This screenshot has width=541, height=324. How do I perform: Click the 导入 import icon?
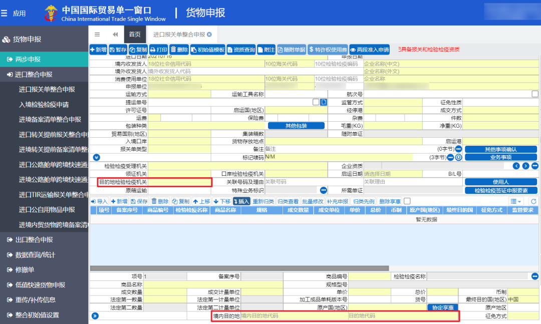click(98, 201)
